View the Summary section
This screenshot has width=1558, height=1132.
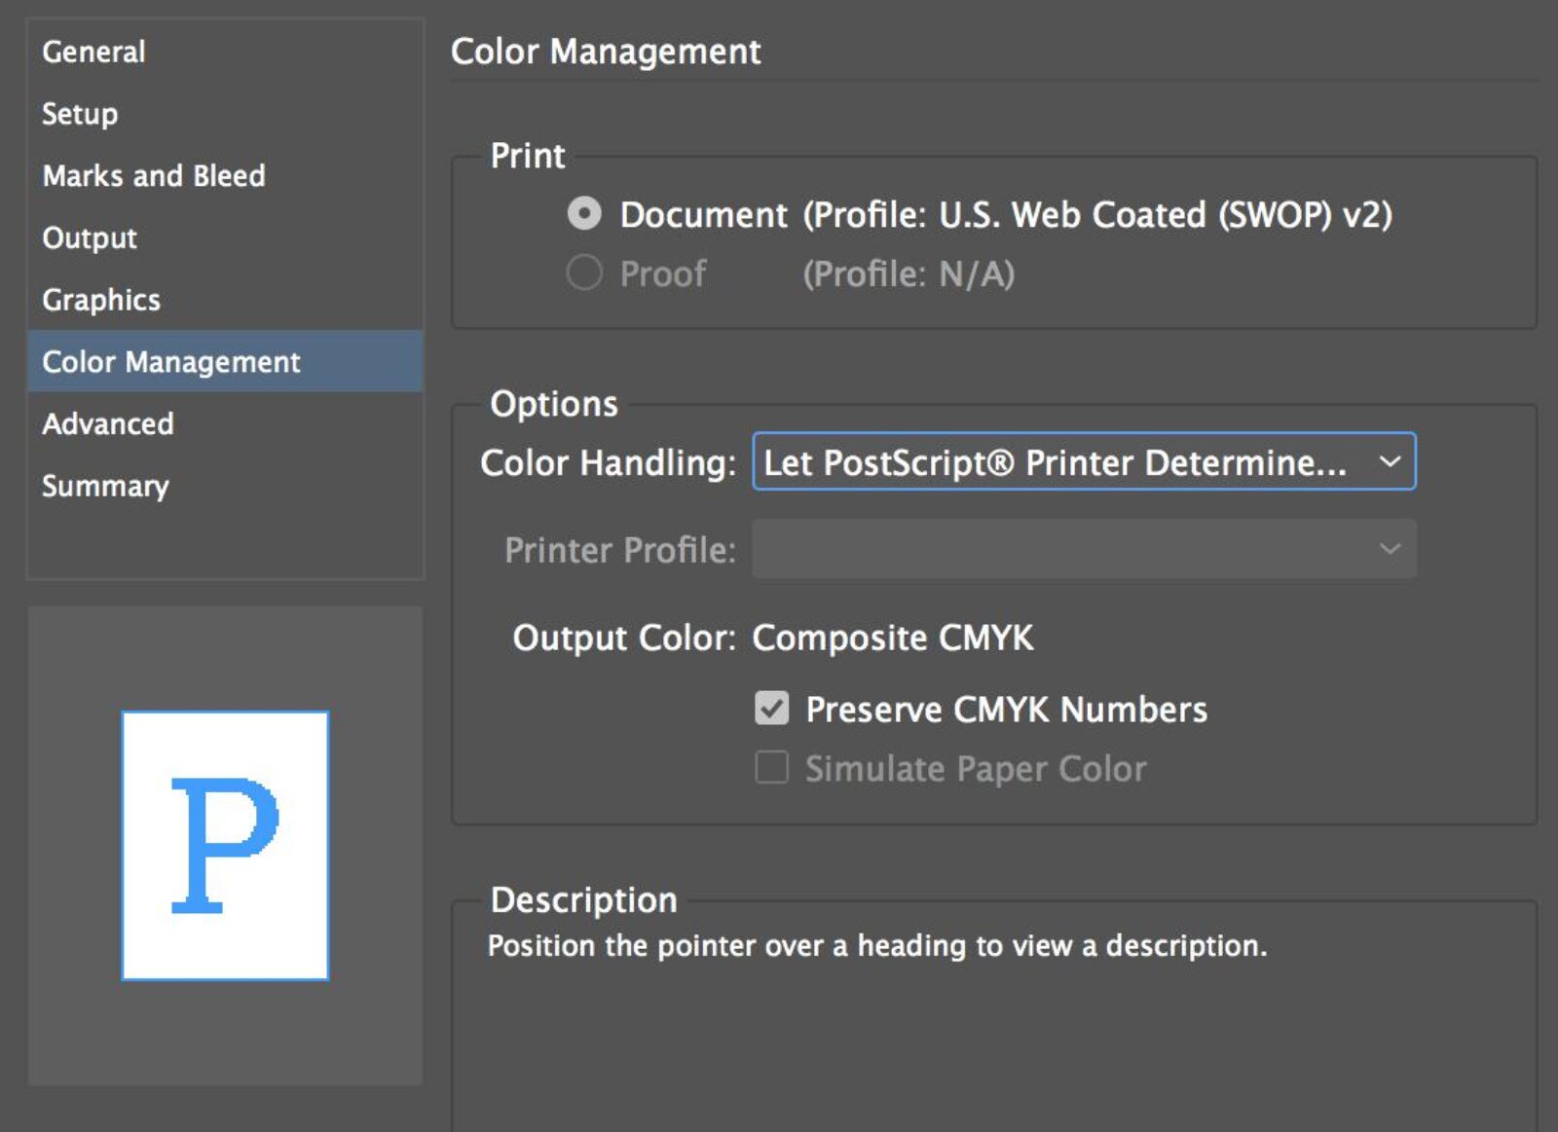pyautogui.click(x=225, y=486)
